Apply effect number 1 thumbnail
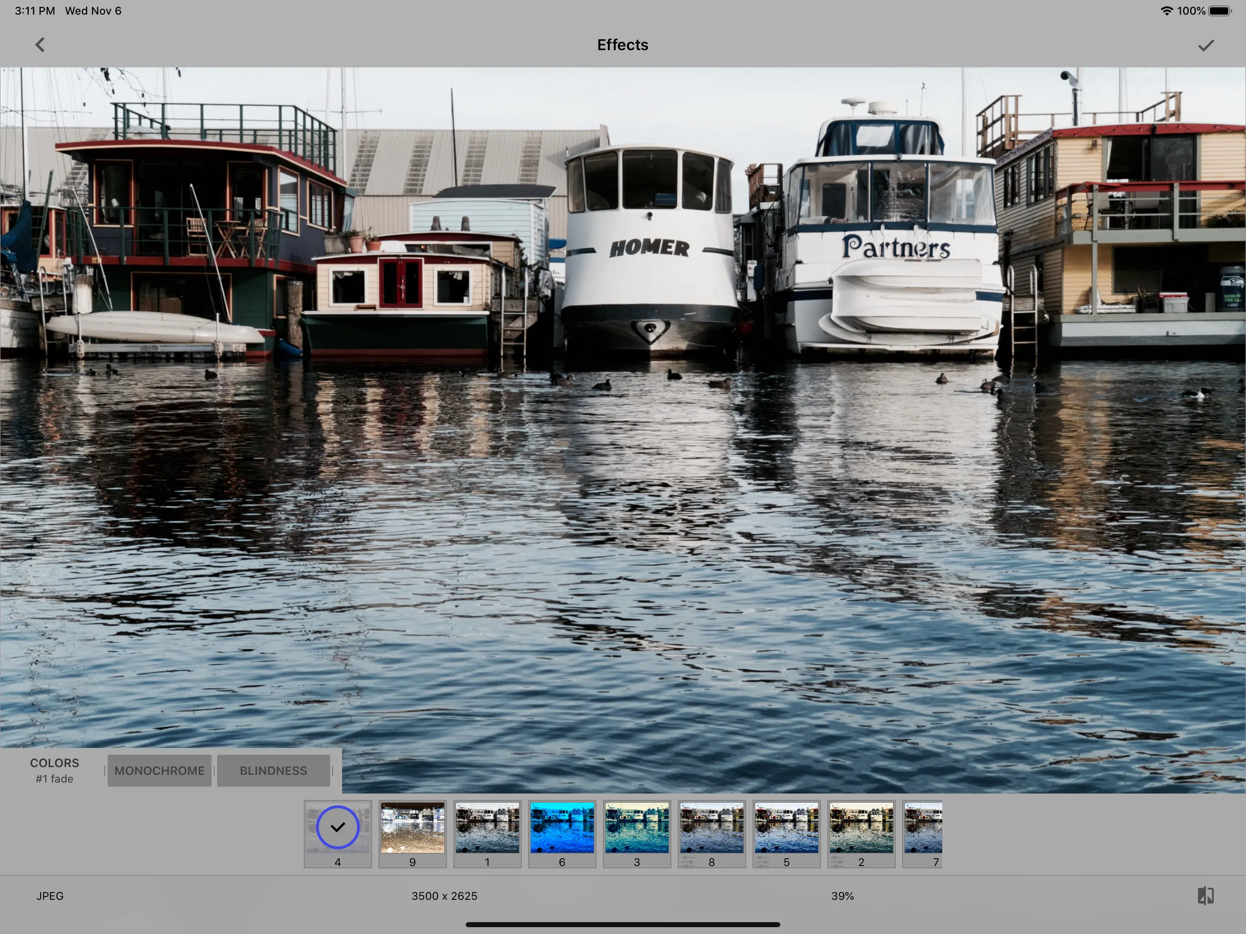The image size is (1246, 934). 487,828
